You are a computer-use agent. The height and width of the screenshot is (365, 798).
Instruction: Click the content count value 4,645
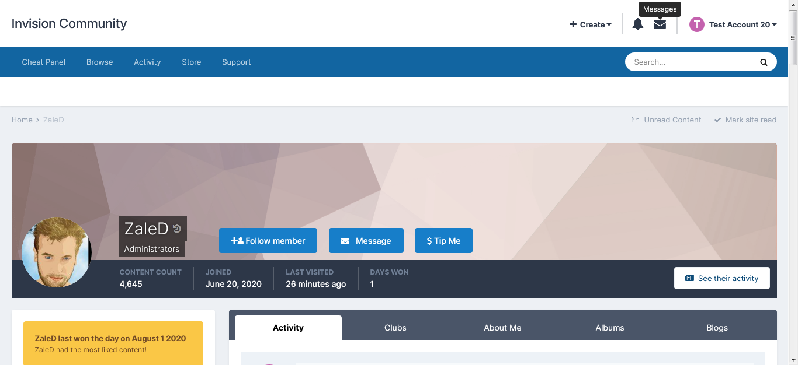click(x=131, y=284)
